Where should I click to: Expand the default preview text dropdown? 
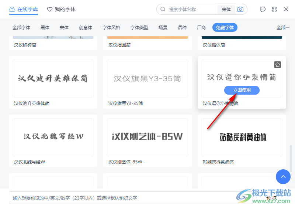point(245,198)
